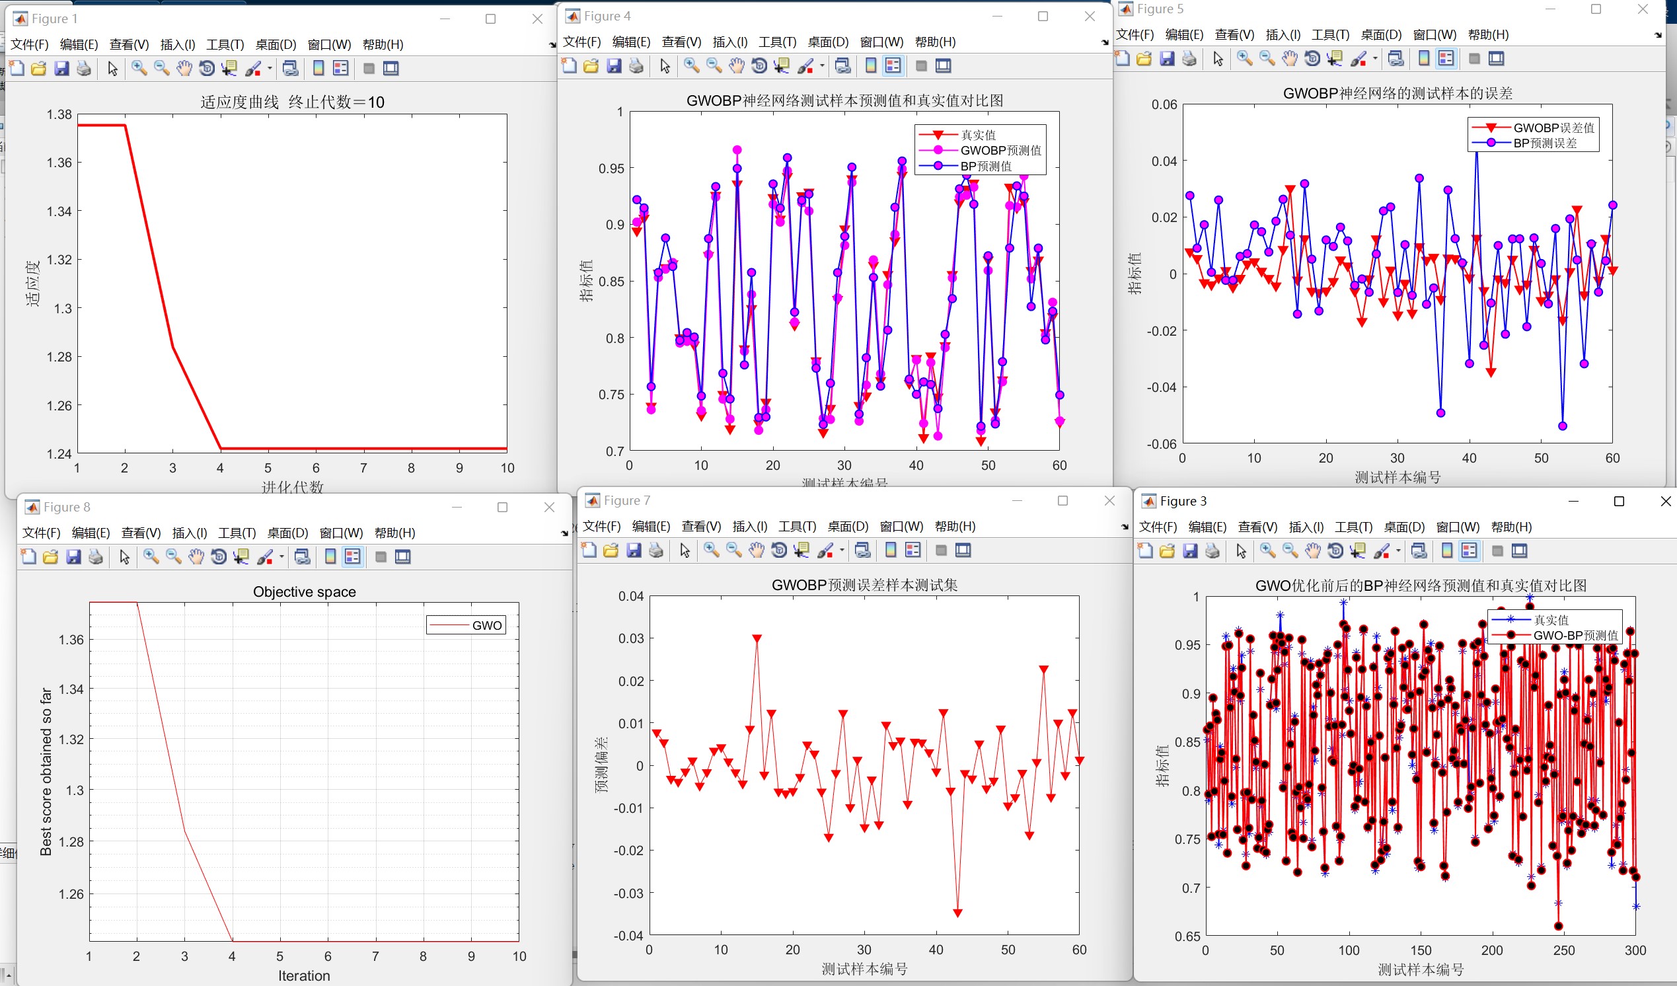Click Figure 5 plot title text
The image size is (1677, 986).
1397,93
